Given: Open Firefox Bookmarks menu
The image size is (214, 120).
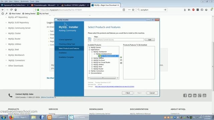Looking at the screenshot, I should click(25, 1).
